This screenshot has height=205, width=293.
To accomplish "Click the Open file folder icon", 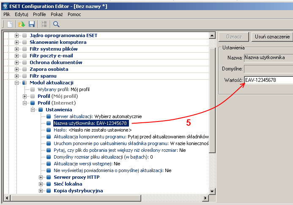I will tap(22, 24).
